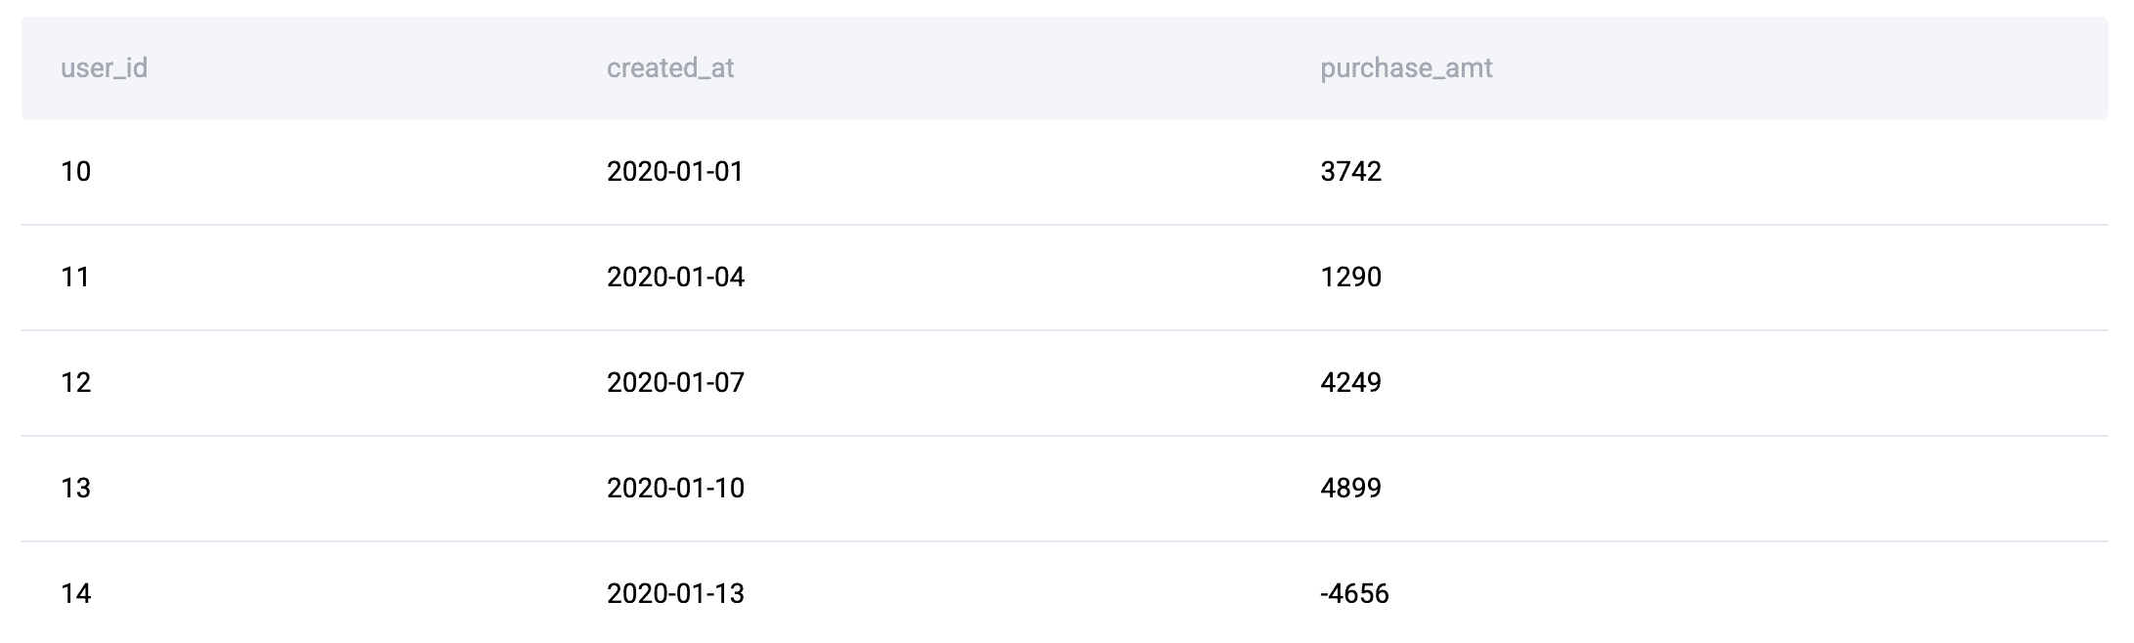Select the user_id cell with value 10
2134x643 pixels.
[x=75, y=172]
